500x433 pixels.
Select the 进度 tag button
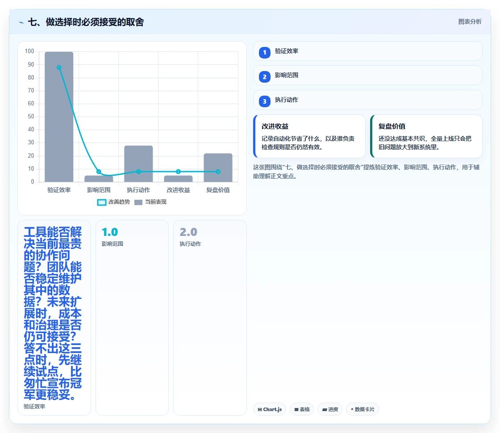click(x=330, y=409)
